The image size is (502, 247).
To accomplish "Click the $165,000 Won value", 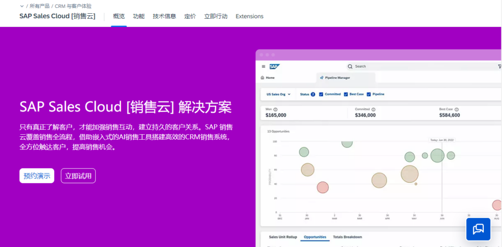I will [x=276, y=115].
